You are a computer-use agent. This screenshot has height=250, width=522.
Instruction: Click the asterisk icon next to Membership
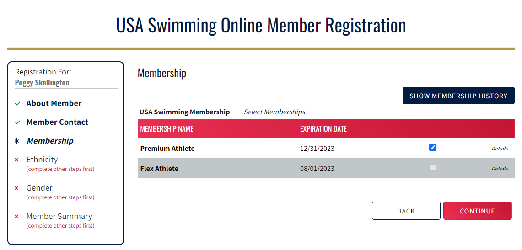click(17, 141)
